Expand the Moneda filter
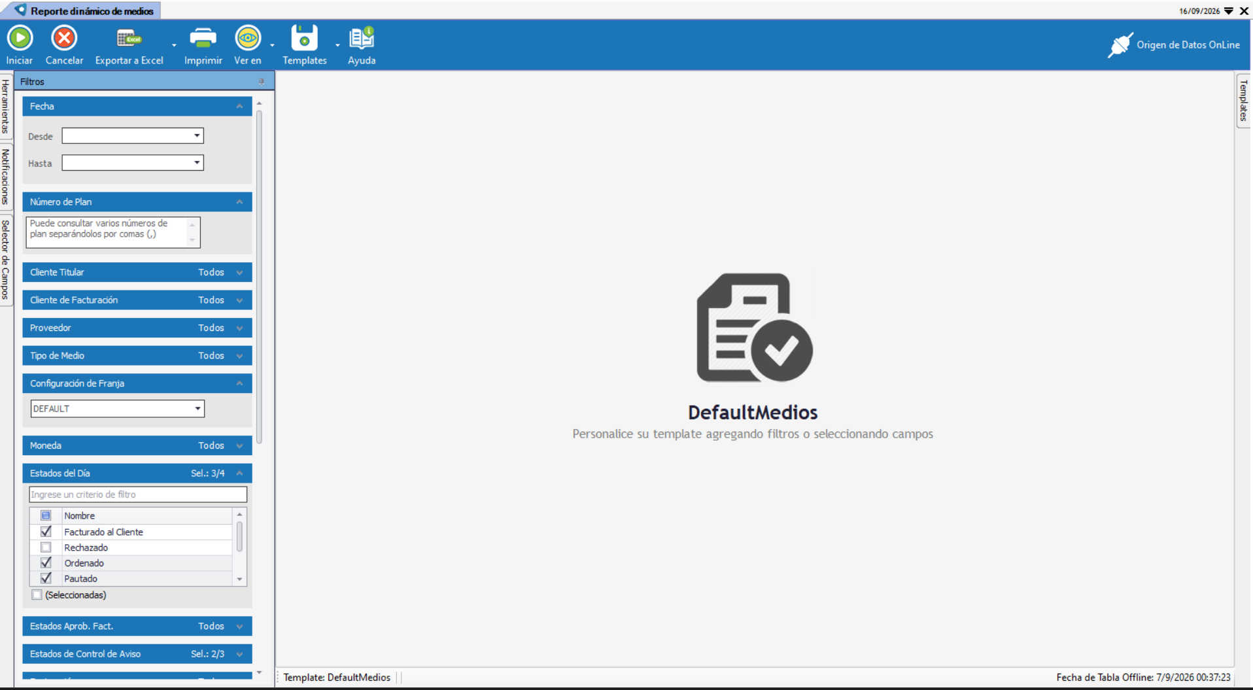The width and height of the screenshot is (1253, 690). [239, 445]
